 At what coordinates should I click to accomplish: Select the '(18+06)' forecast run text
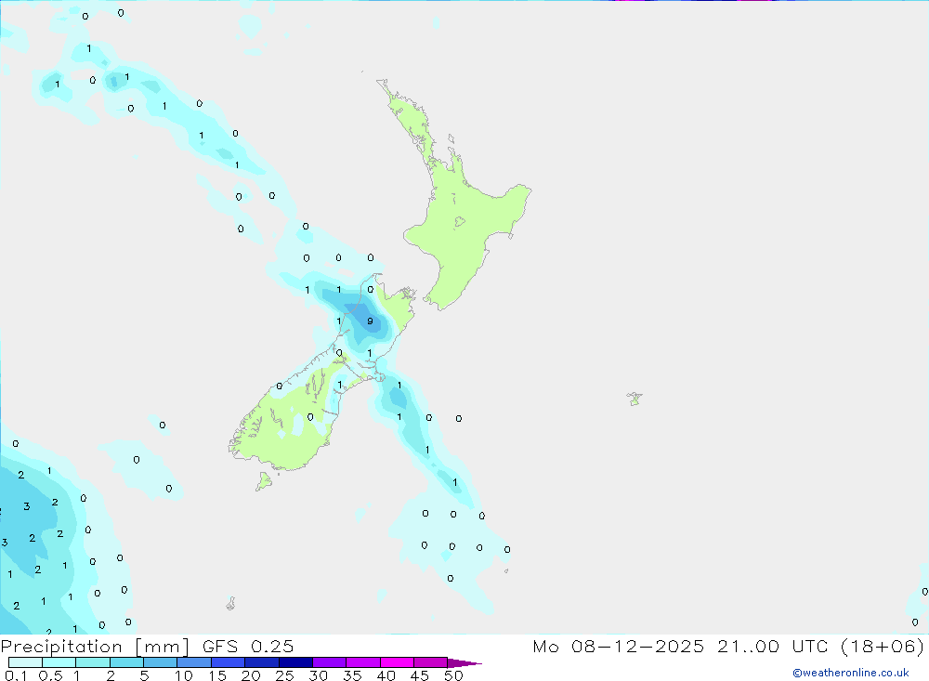coord(883,646)
